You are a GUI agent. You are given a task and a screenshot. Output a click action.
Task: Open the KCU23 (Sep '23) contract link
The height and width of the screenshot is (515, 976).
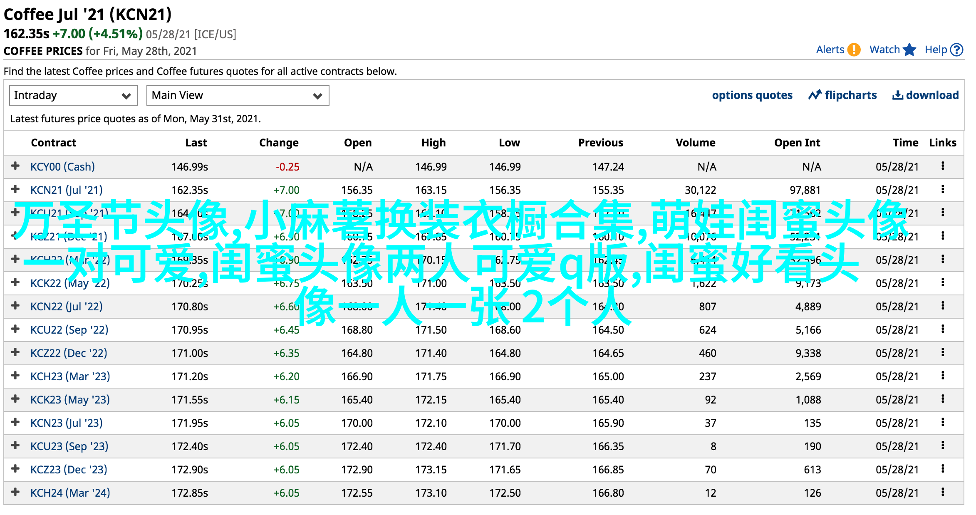[69, 446]
